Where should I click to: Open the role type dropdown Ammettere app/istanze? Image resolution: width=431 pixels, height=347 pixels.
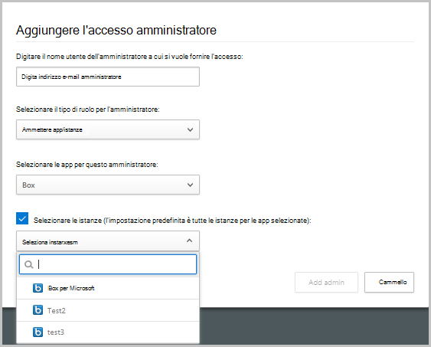[x=108, y=129]
